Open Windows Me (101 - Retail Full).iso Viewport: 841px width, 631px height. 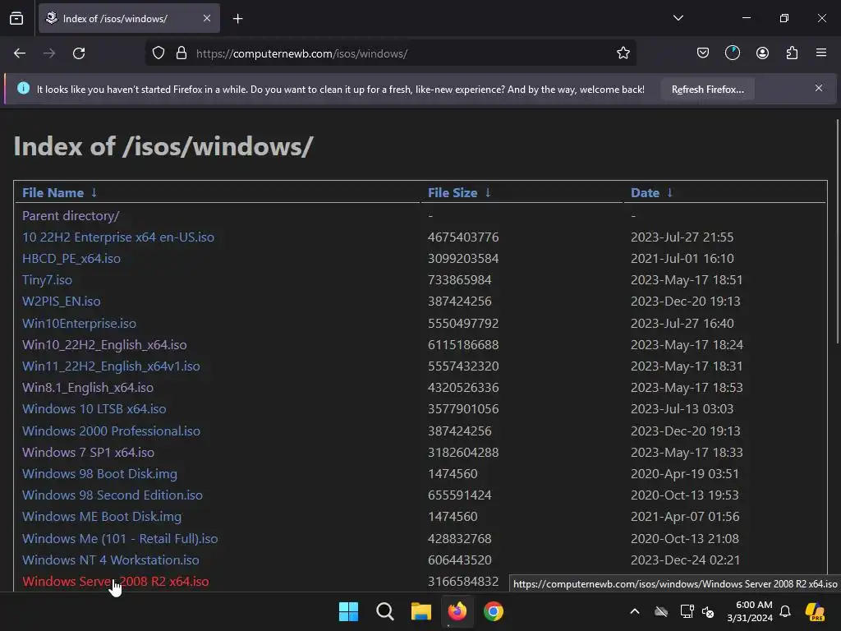[120, 539]
